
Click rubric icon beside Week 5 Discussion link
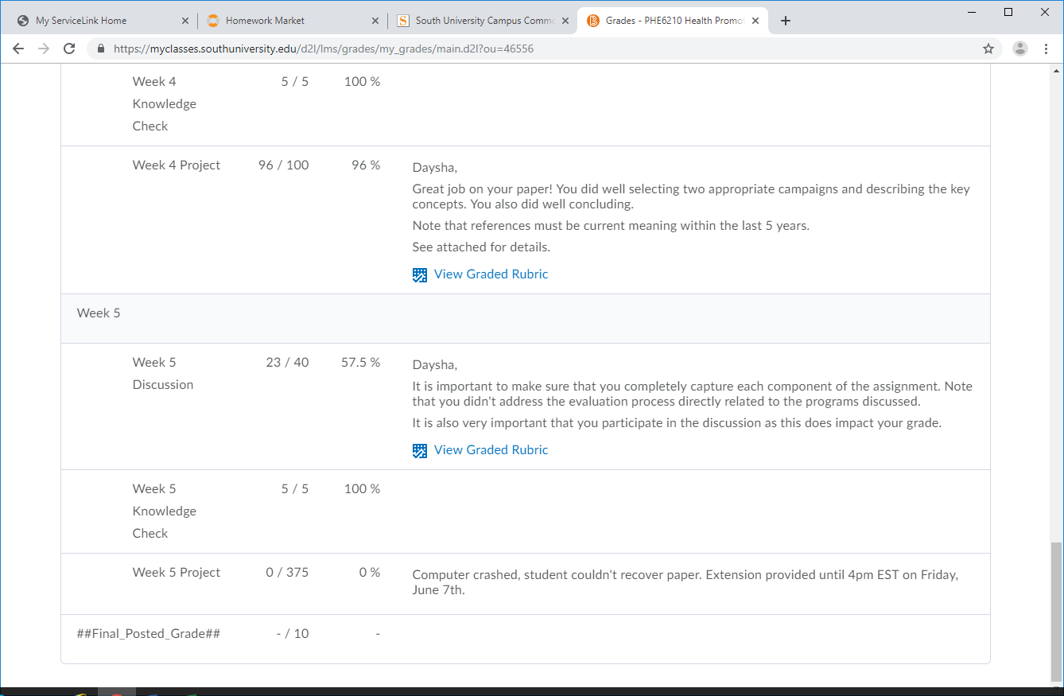[420, 450]
